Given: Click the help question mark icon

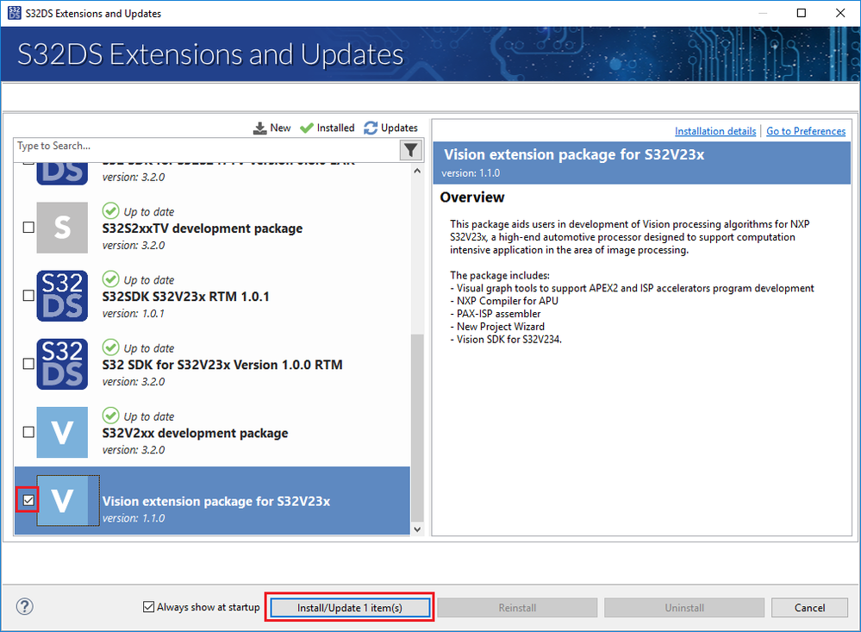Looking at the screenshot, I should pyautogui.click(x=25, y=606).
